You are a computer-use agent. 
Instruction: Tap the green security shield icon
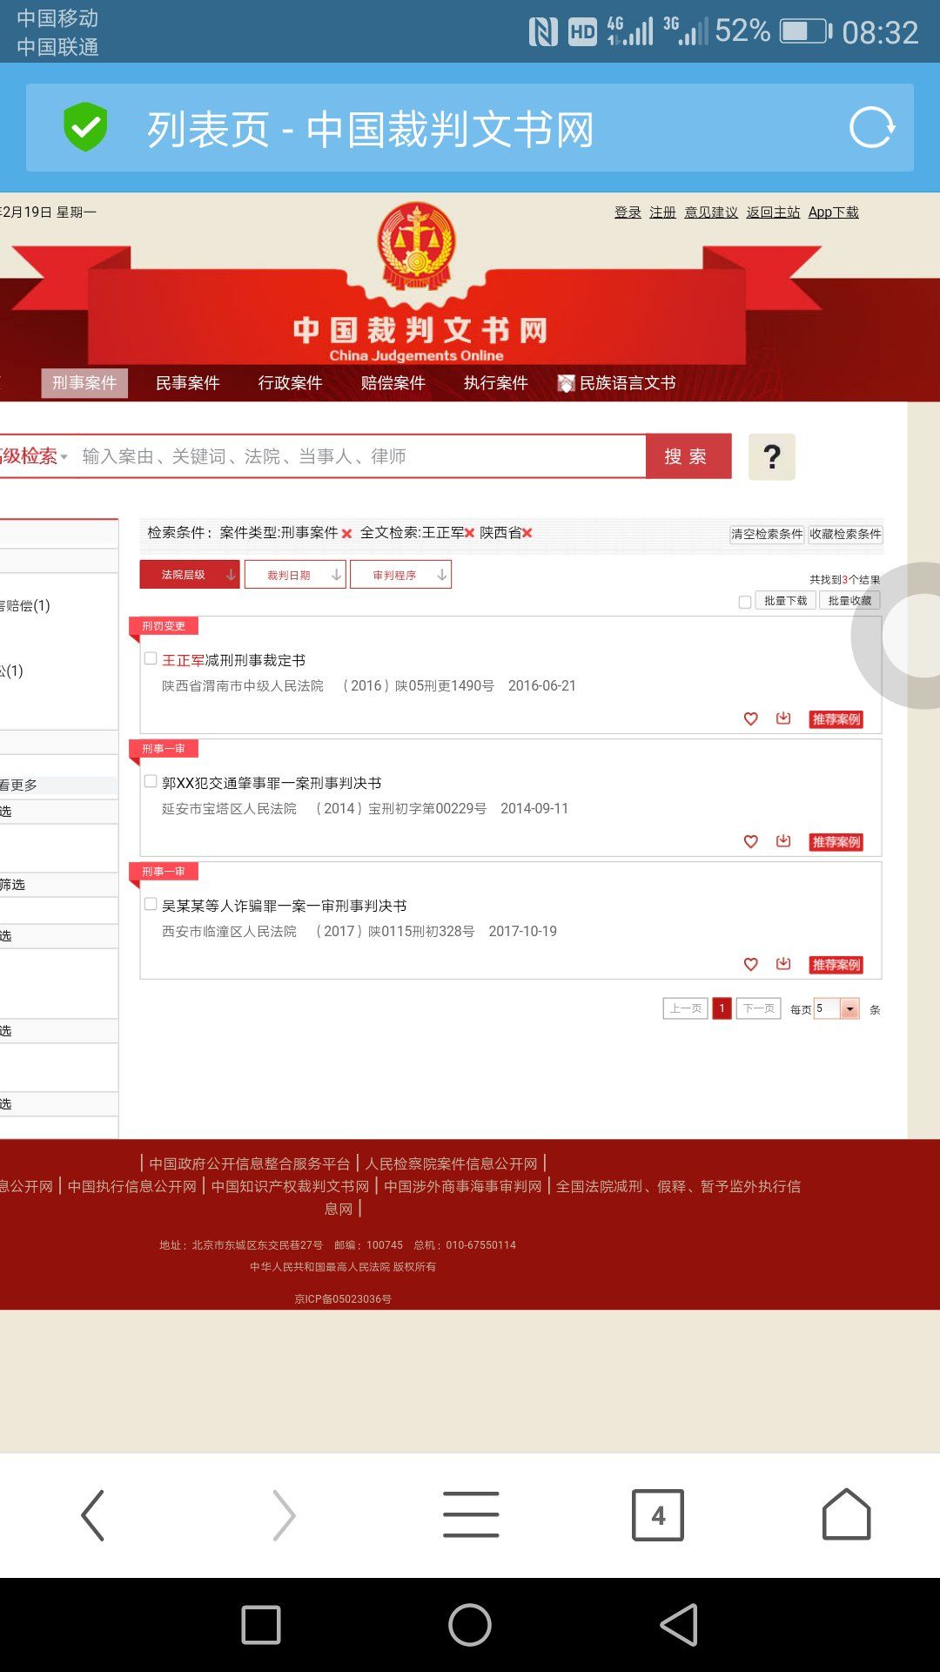[x=85, y=127]
